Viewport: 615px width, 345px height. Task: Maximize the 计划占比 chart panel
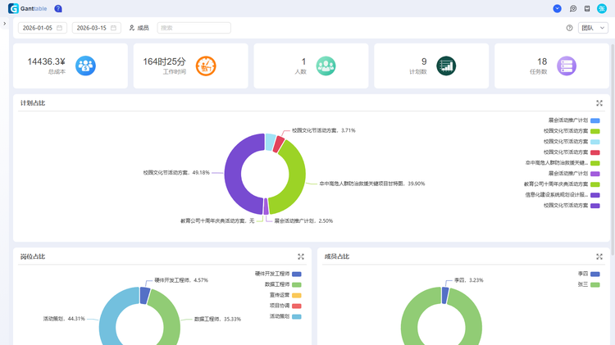click(x=599, y=103)
